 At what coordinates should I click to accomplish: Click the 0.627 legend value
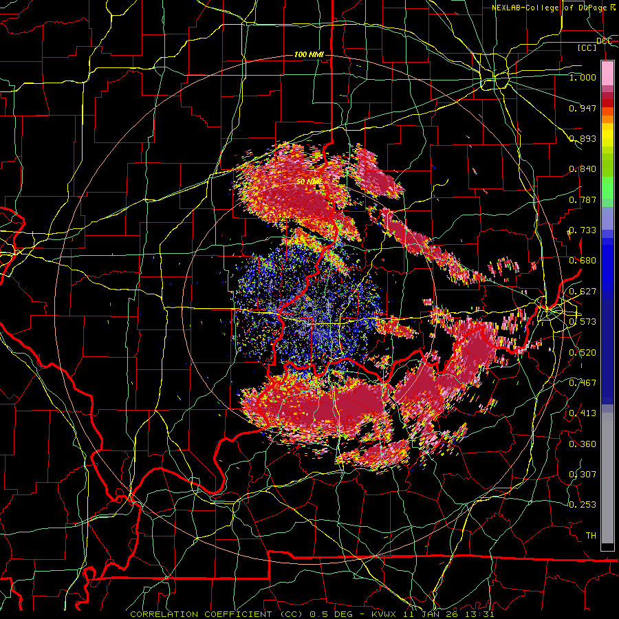pyautogui.click(x=583, y=292)
